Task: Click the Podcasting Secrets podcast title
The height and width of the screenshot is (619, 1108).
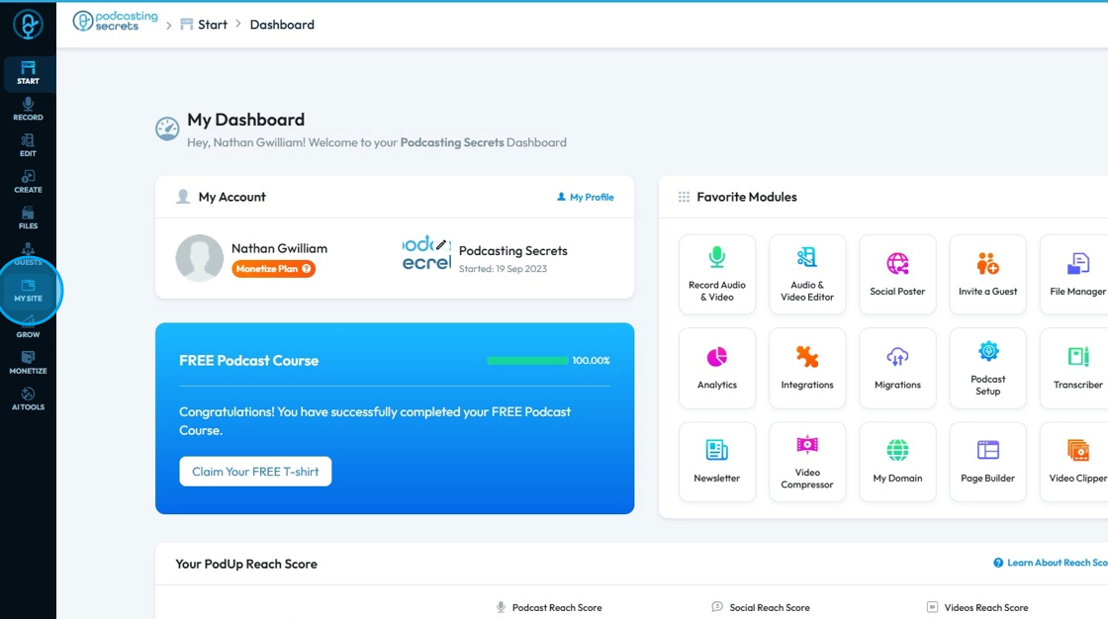Action: [x=513, y=251]
